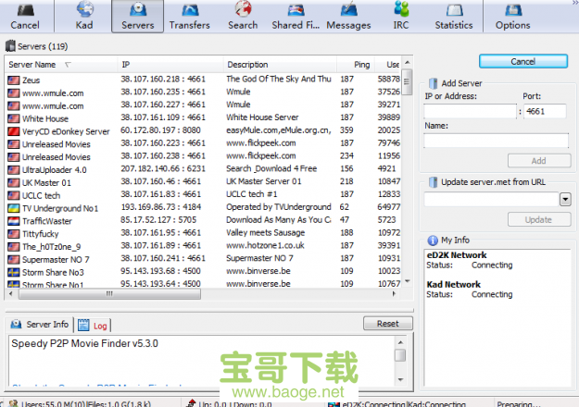This screenshot has height=407, width=579.
Task: Click the Update server.met section icon
Action: (433, 182)
